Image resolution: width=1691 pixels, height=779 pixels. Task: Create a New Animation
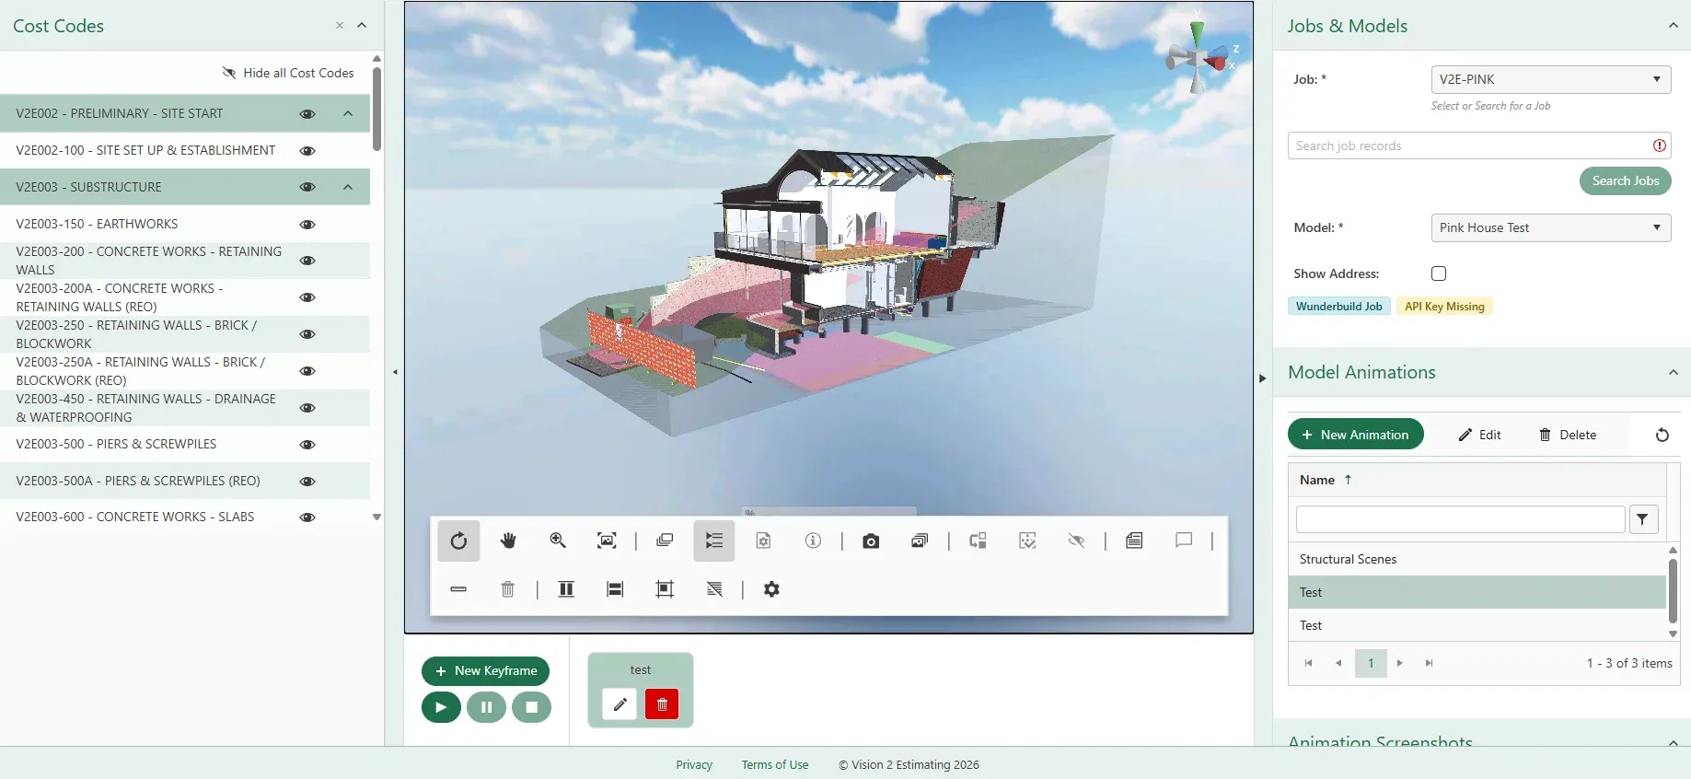pos(1355,435)
